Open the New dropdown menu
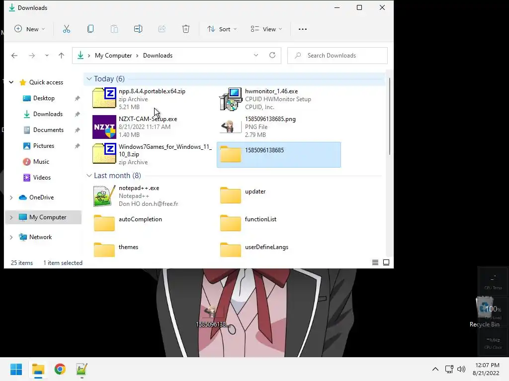This screenshot has height=381, width=509. coord(29,29)
